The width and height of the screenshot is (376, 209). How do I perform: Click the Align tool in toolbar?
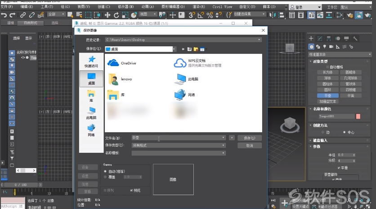tap(281, 15)
